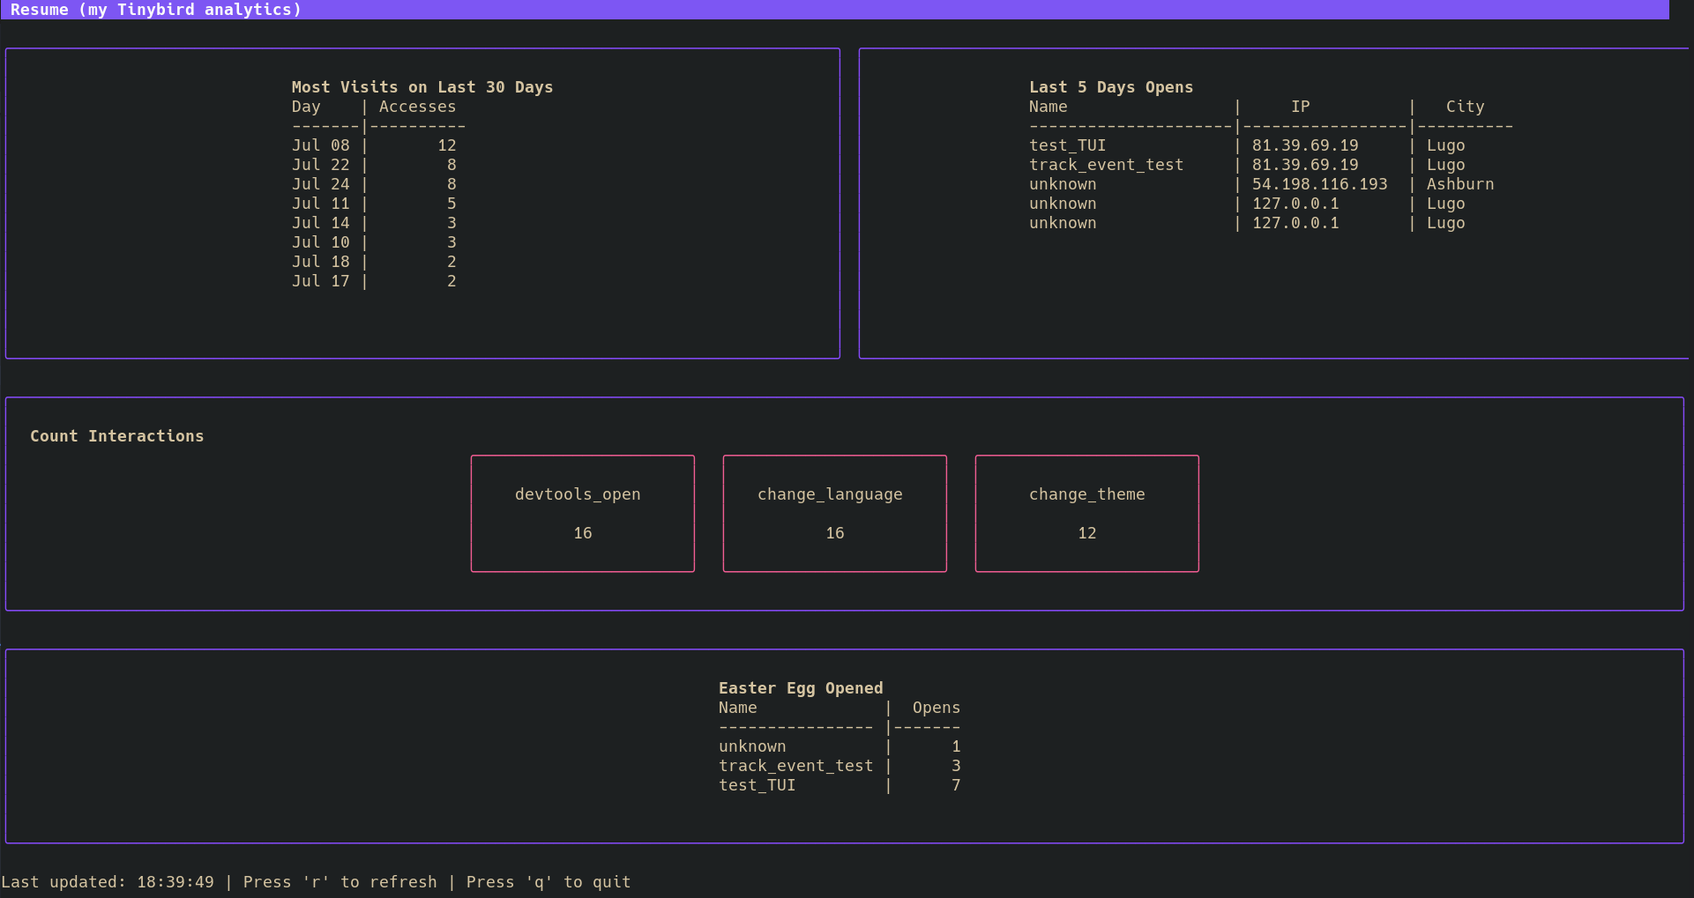The height and width of the screenshot is (898, 1694).
Task: Click the Resume Tinybird analytics title bar
Action: [156, 10]
